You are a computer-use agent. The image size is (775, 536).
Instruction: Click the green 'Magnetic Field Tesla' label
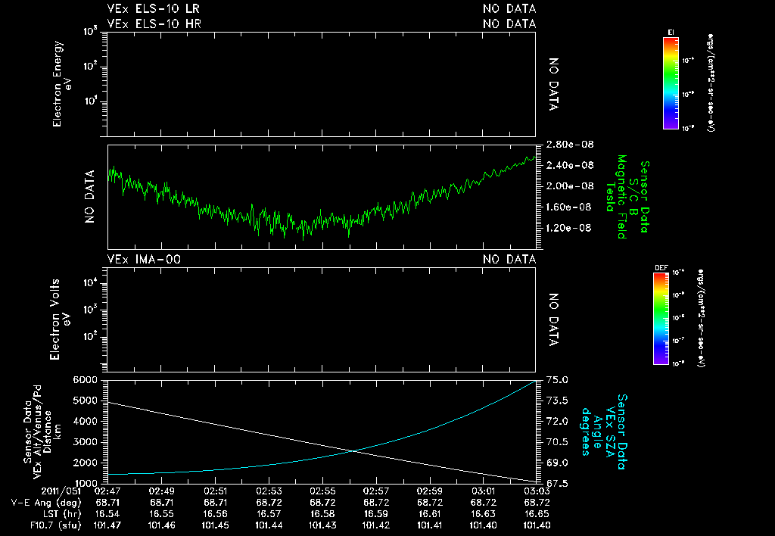coord(616,197)
